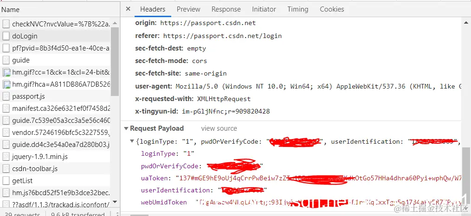Click the file icon of the manifest request

[6, 108]
